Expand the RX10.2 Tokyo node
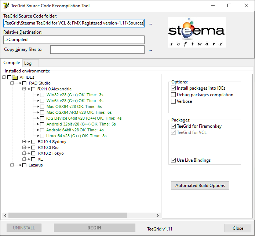The width and height of the screenshot is (255, 236). (24, 153)
